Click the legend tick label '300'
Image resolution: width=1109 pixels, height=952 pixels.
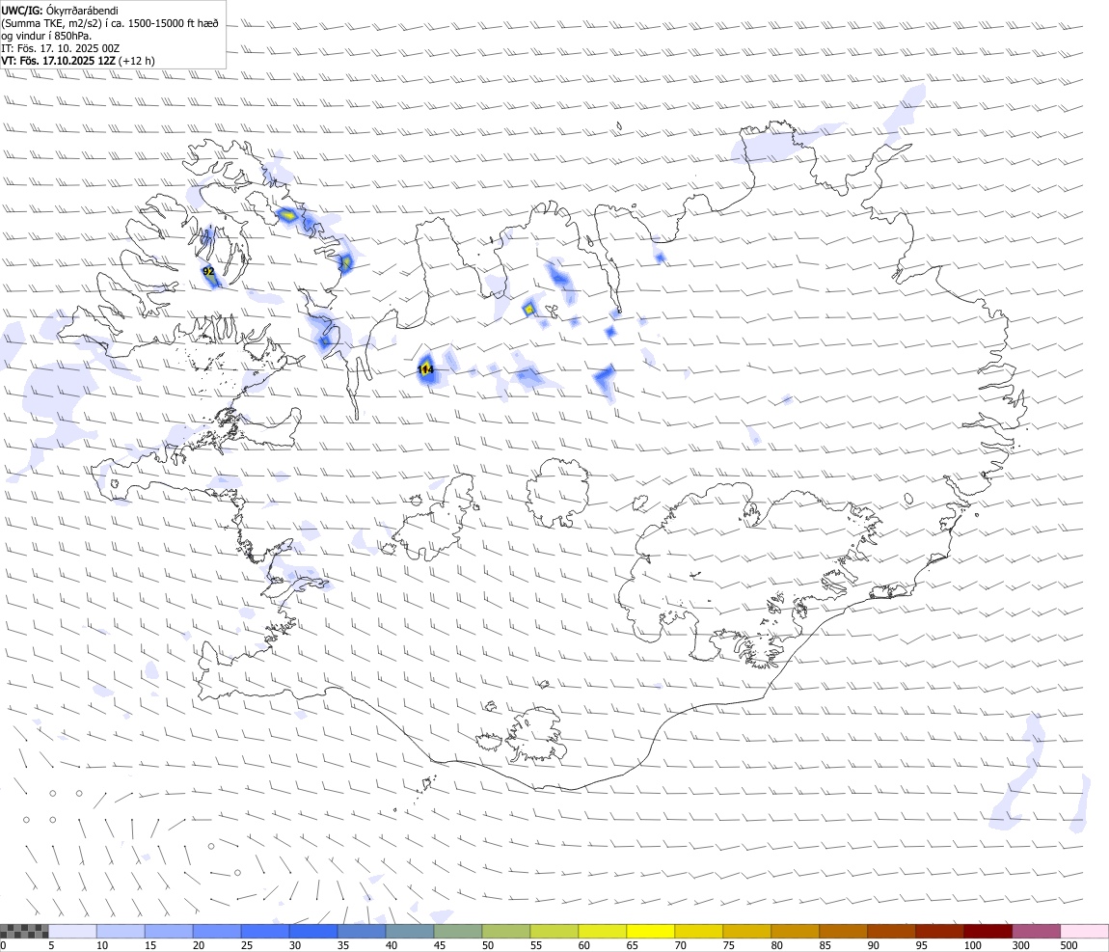[1020, 945]
